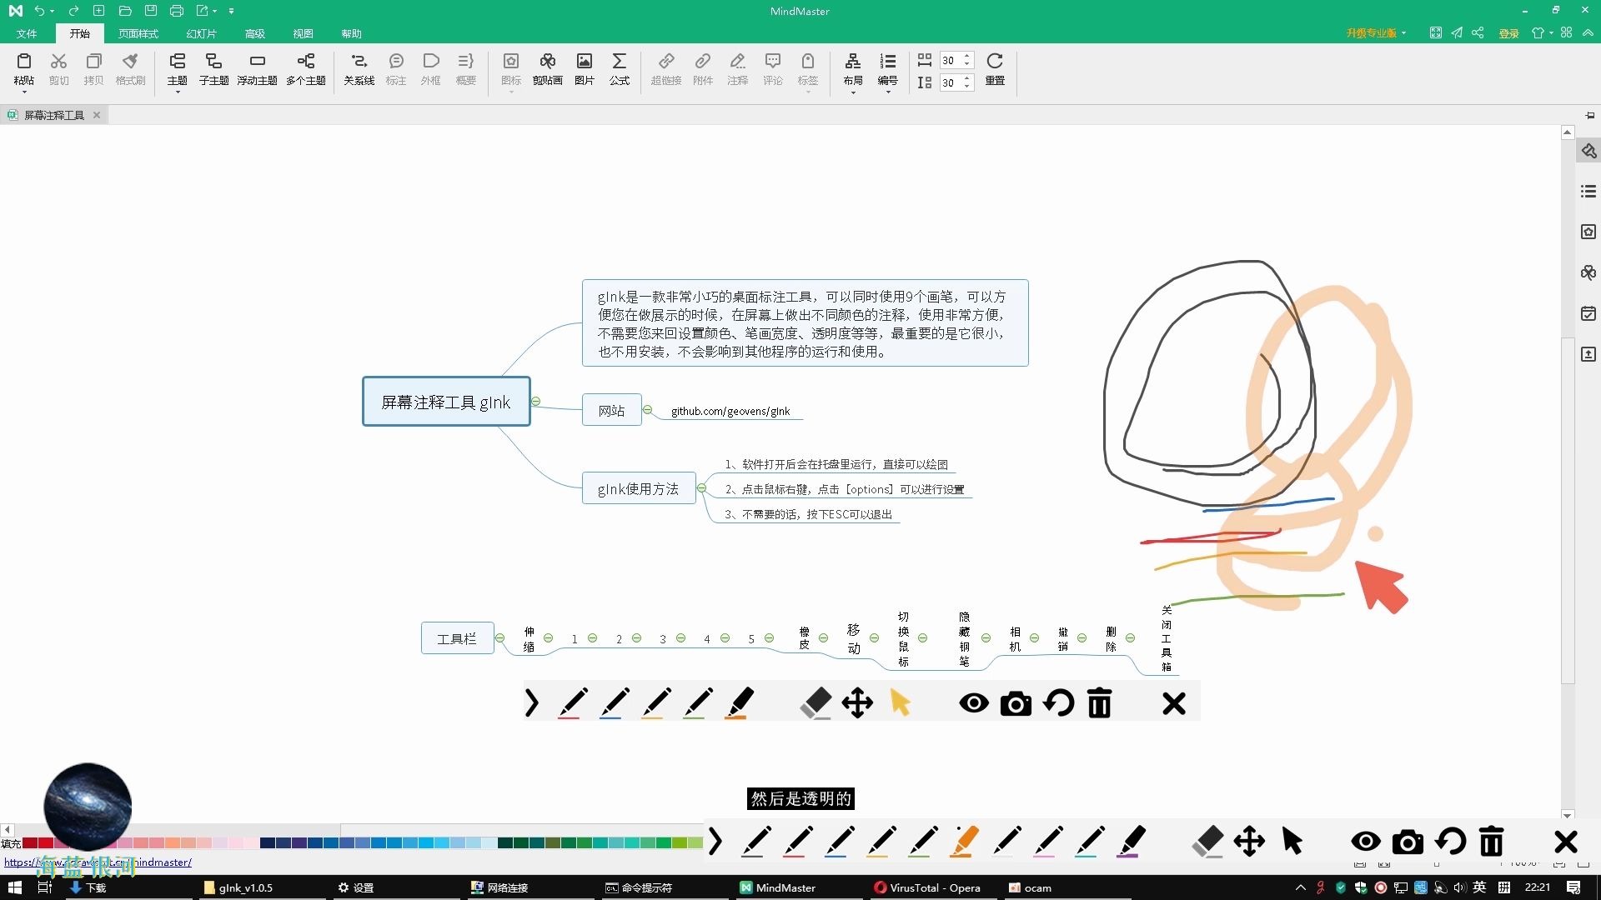Select the cyan-underlined pen in the bottom gInk toolbar
Viewport: 1601px width, 900px height.
click(1089, 842)
